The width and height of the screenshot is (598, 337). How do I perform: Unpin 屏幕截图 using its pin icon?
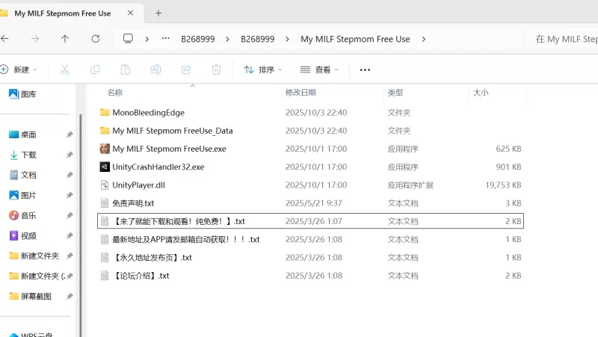tap(70, 296)
